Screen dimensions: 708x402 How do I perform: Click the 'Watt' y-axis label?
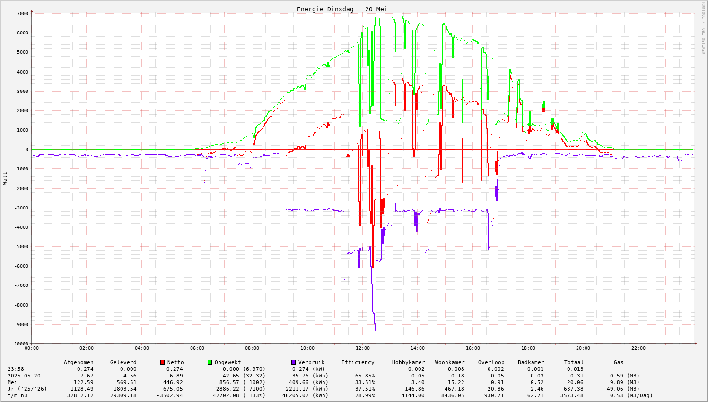click(x=5, y=178)
